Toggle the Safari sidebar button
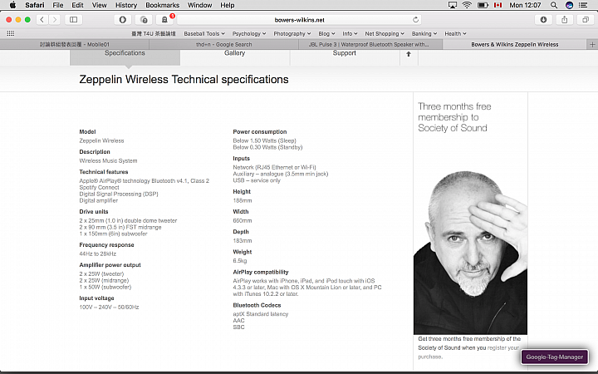The image size is (598, 374). (x=74, y=19)
